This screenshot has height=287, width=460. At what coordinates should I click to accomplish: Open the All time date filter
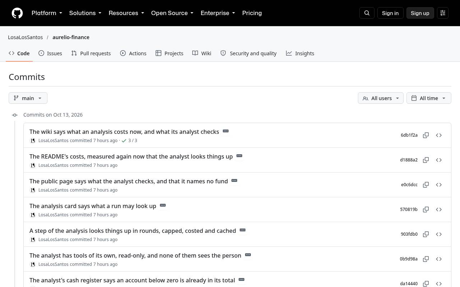click(x=429, y=98)
